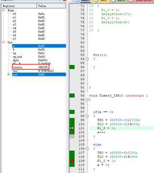Place the cursor on the a++ line
Screen dimensions: 154x173
[101, 132]
